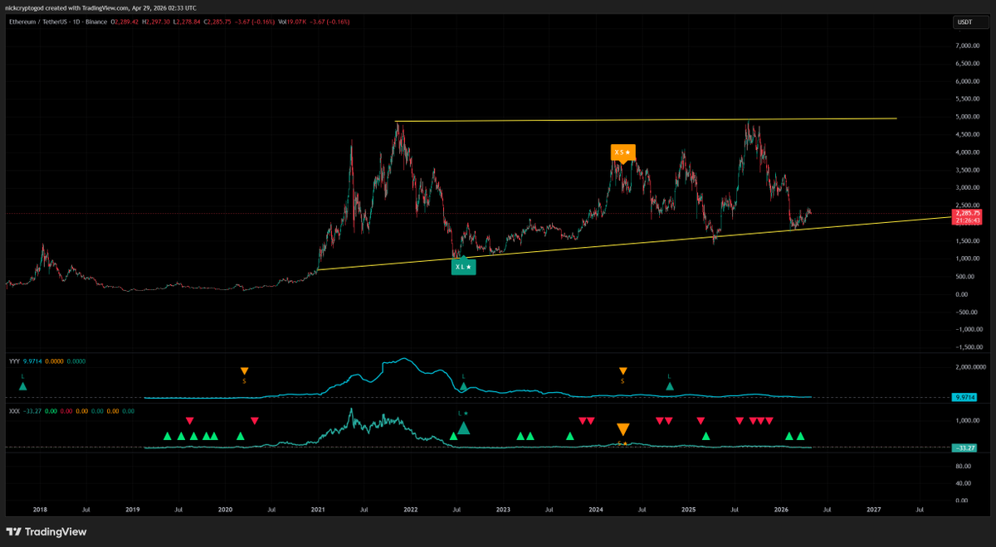Click the 2,285.75 current price label
This screenshot has height=547, width=996.
969,213
